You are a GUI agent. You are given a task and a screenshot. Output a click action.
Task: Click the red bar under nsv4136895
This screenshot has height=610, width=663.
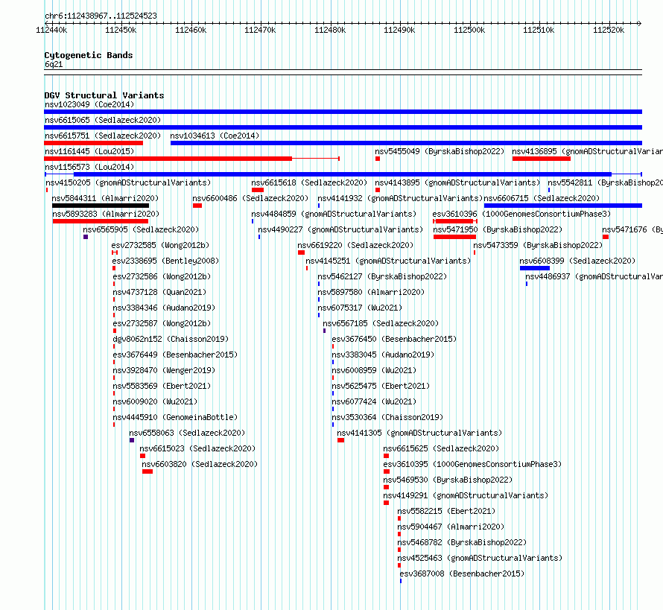pyautogui.click(x=542, y=159)
